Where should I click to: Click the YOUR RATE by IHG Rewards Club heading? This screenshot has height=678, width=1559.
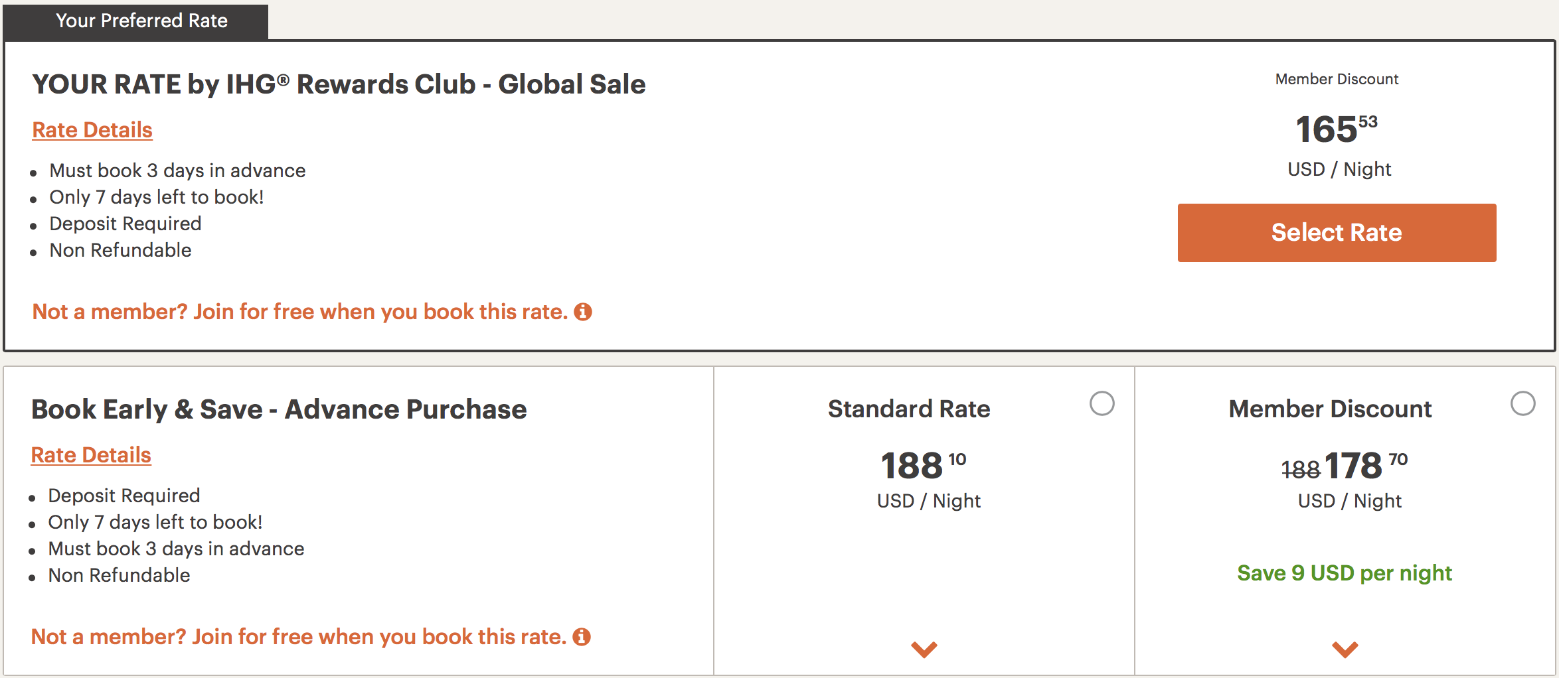339,84
